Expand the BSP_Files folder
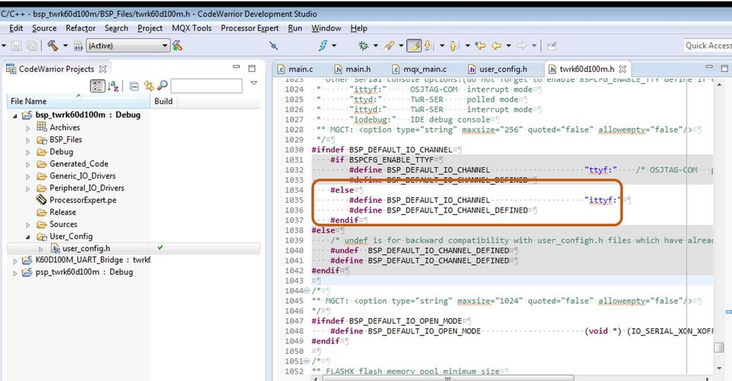The image size is (732, 381). (x=28, y=140)
